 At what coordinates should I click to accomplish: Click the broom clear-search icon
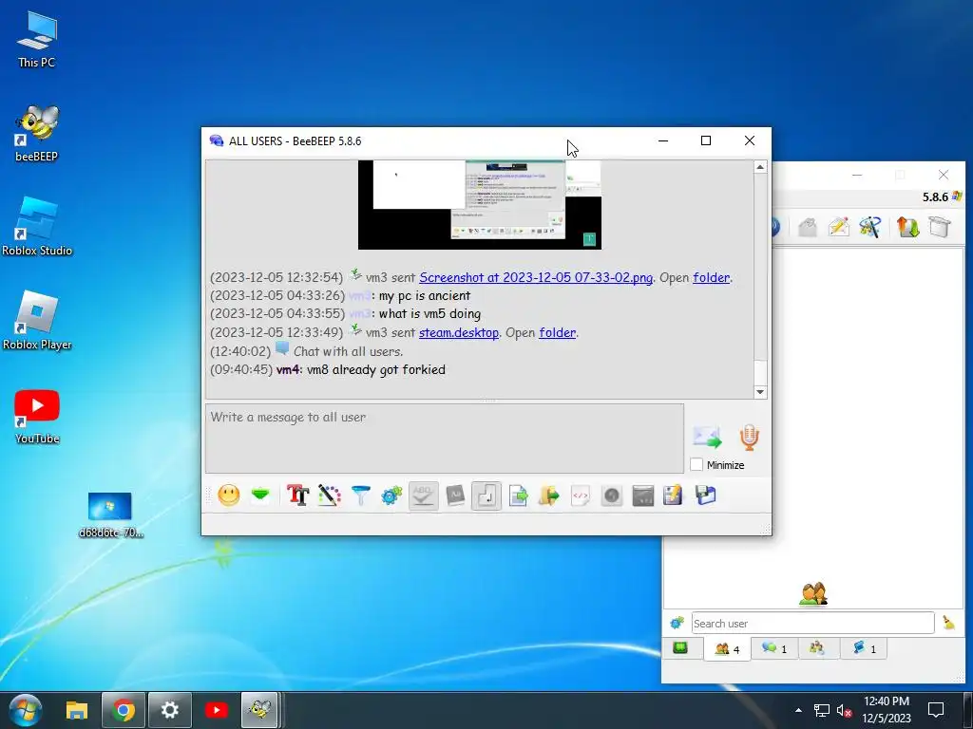[949, 623]
